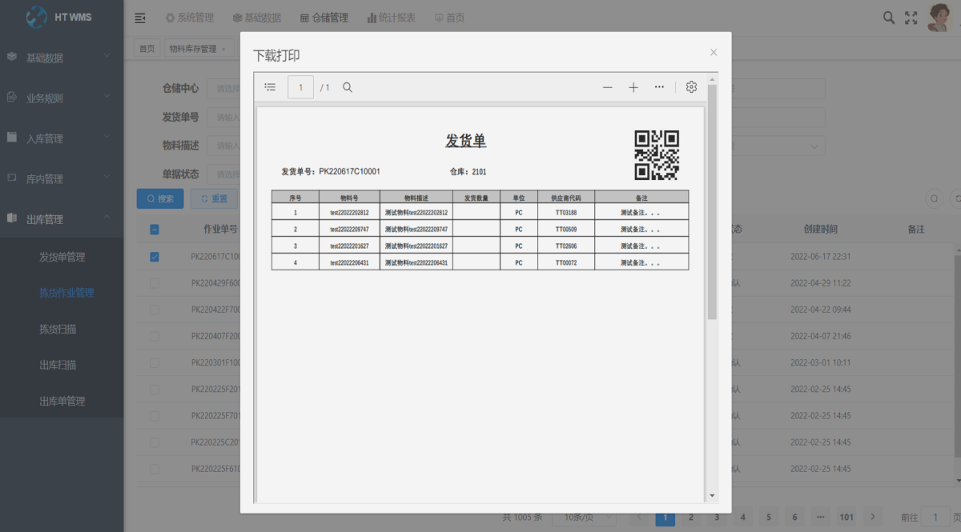Click the header search magnifier icon

889,18
